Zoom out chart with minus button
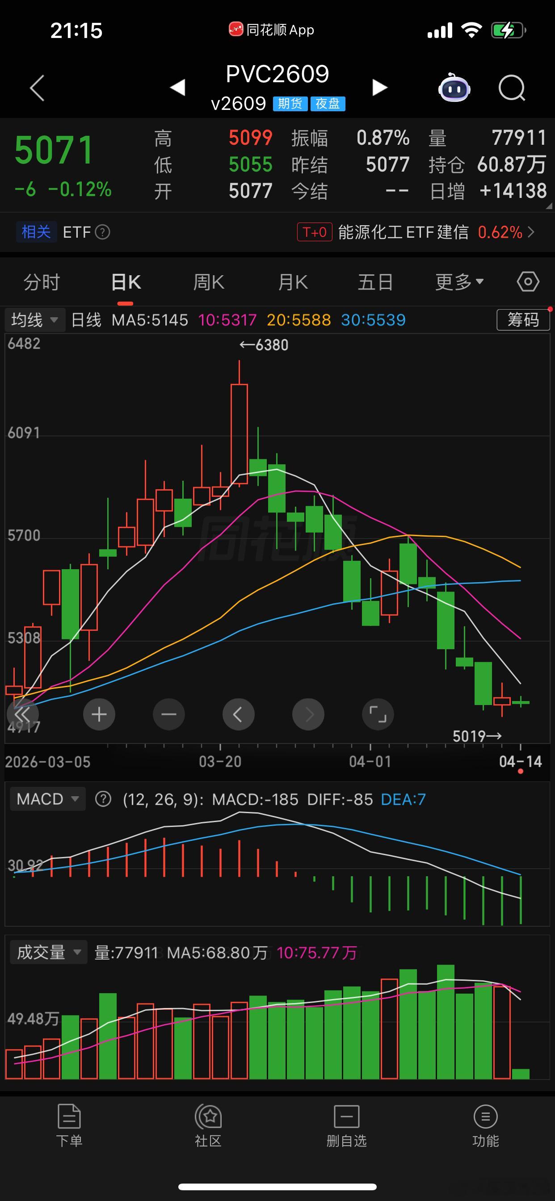Image resolution: width=555 pixels, height=1201 pixels. click(x=169, y=714)
